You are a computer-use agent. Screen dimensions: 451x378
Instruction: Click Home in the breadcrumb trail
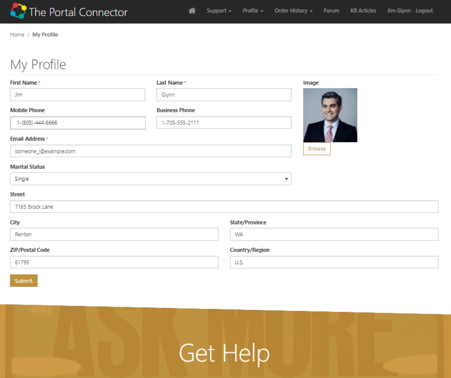[x=17, y=34]
